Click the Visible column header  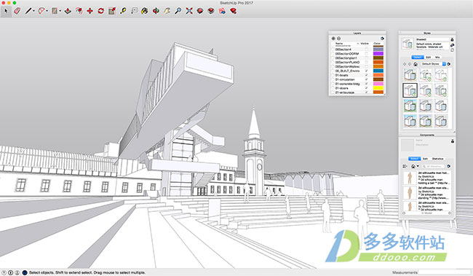click(x=365, y=44)
